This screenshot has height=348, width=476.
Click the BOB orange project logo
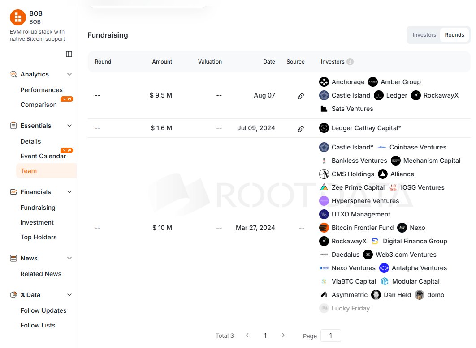tap(18, 17)
